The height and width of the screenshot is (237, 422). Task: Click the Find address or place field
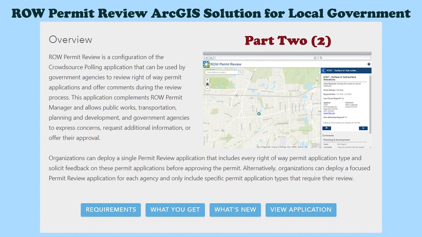point(222,72)
